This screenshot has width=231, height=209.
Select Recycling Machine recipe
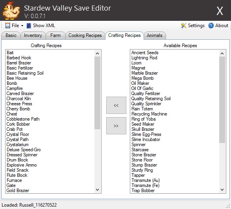coord(149,114)
